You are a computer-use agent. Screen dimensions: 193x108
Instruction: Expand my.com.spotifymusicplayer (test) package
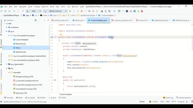[x=9, y=60]
